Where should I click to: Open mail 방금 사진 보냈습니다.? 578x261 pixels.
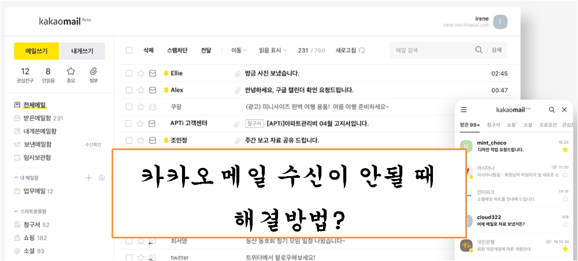(272, 74)
